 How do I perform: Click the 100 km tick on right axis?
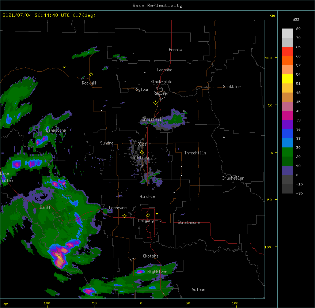tap(268, 58)
